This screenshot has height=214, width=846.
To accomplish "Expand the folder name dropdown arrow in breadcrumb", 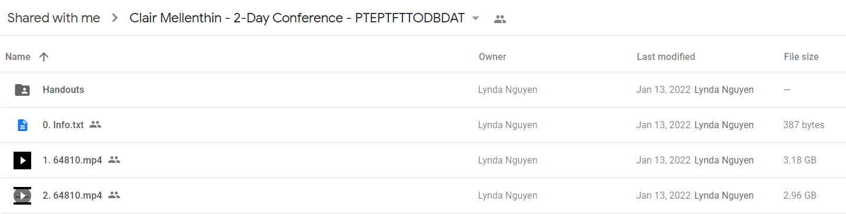I will 476,18.
